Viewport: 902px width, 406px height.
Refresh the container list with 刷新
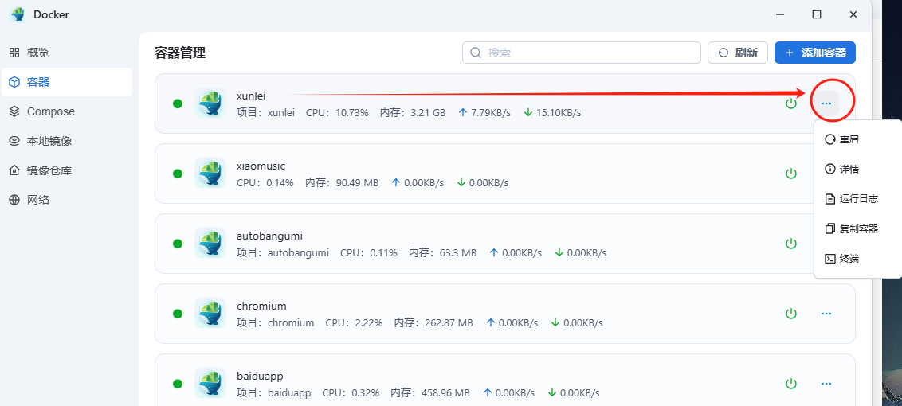tap(738, 53)
